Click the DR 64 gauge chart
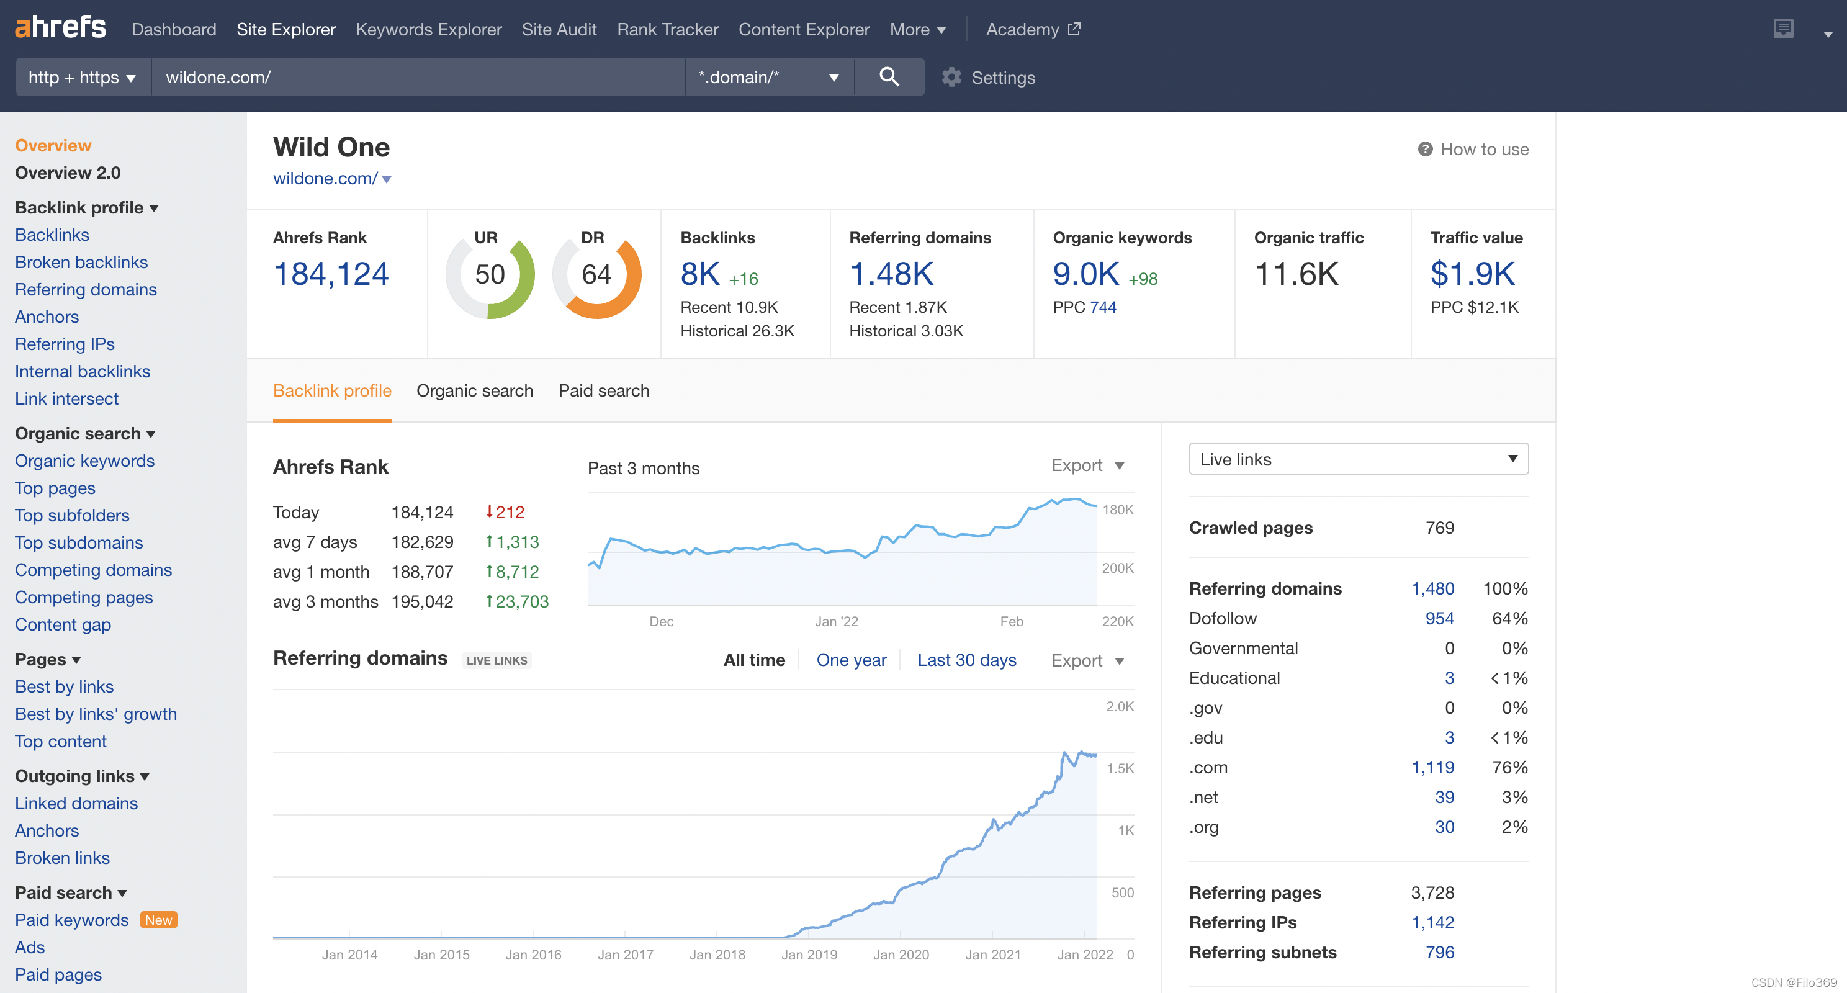The height and width of the screenshot is (993, 1847). click(596, 274)
